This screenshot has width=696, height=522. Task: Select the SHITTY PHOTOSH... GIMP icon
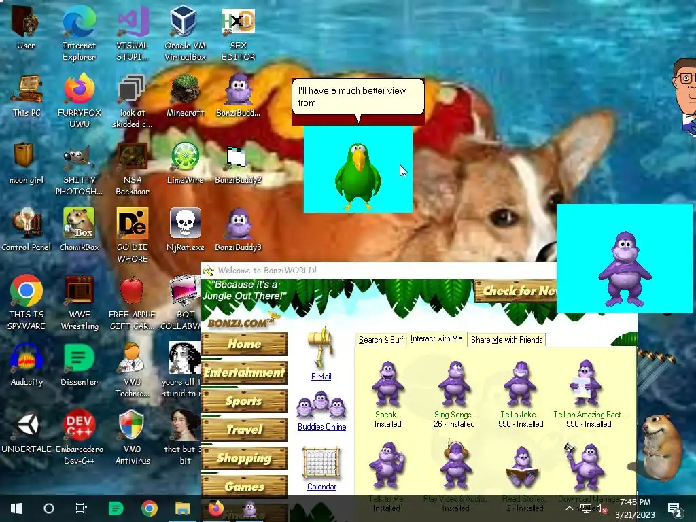[80, 169]
